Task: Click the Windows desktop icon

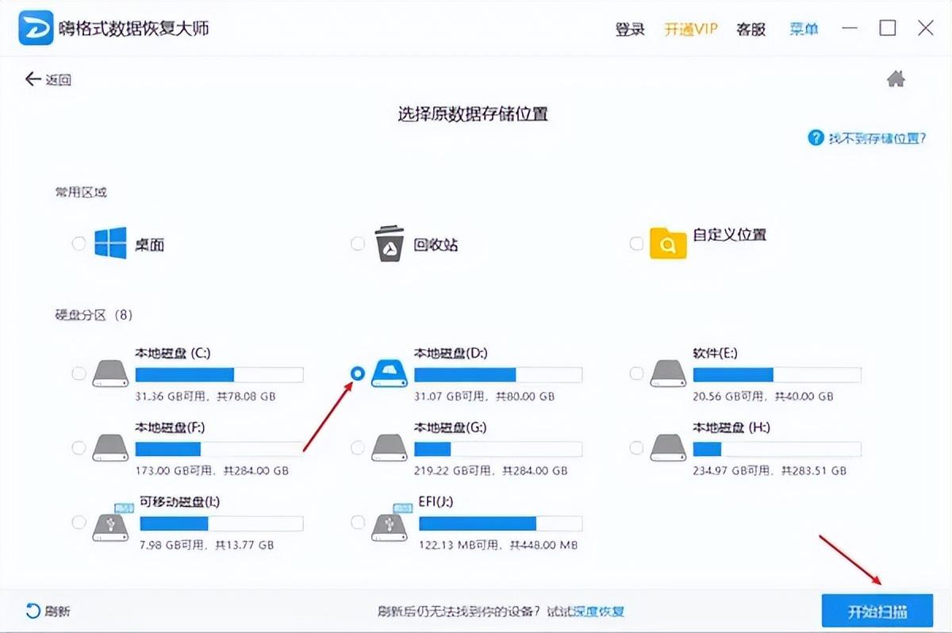Action: [x=110, y=244]
